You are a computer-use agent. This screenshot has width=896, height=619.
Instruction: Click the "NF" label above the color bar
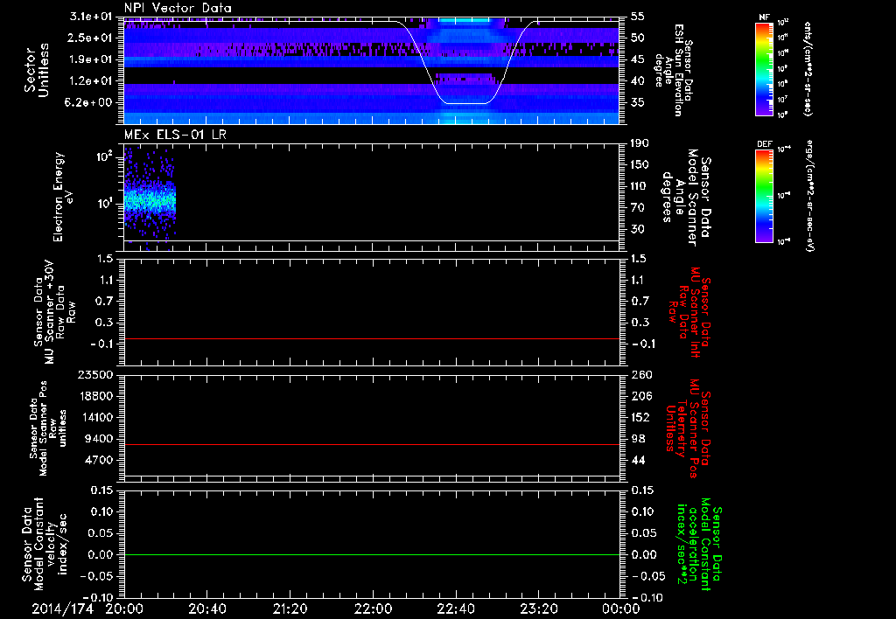pyautogui.click(x=765, y=17)
